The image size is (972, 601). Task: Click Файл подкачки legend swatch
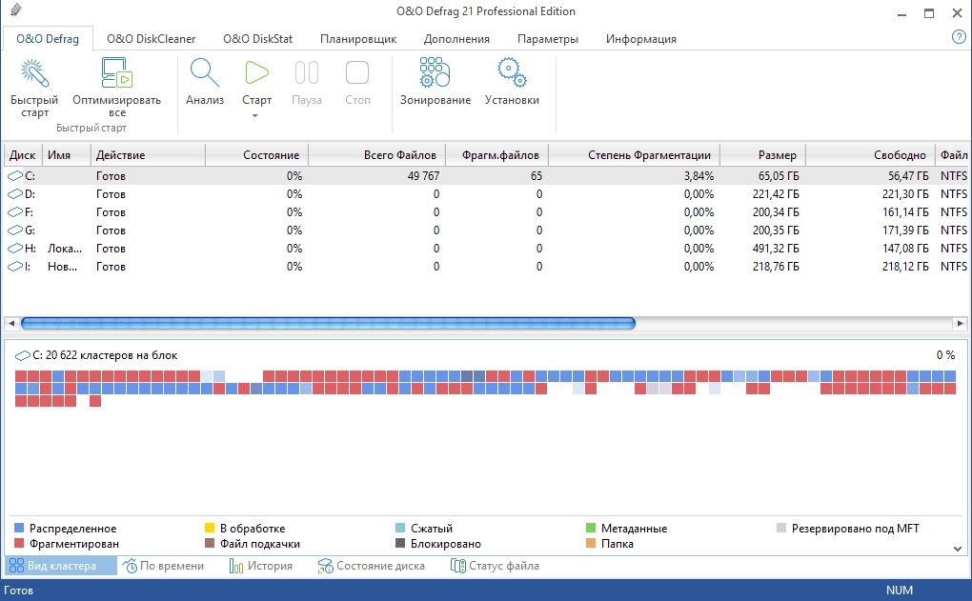tap(210, 544)
